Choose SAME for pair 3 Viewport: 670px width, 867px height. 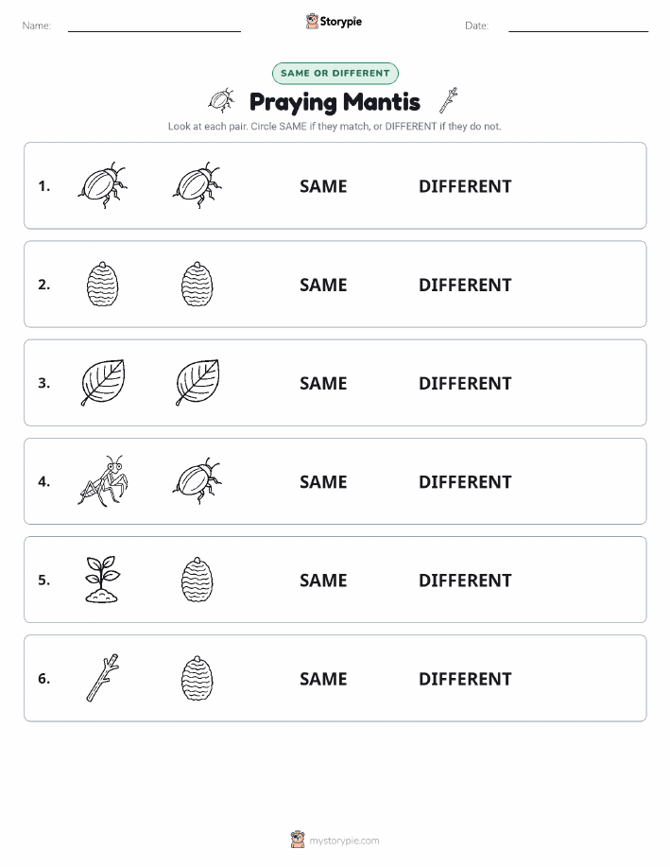point(323,383)
